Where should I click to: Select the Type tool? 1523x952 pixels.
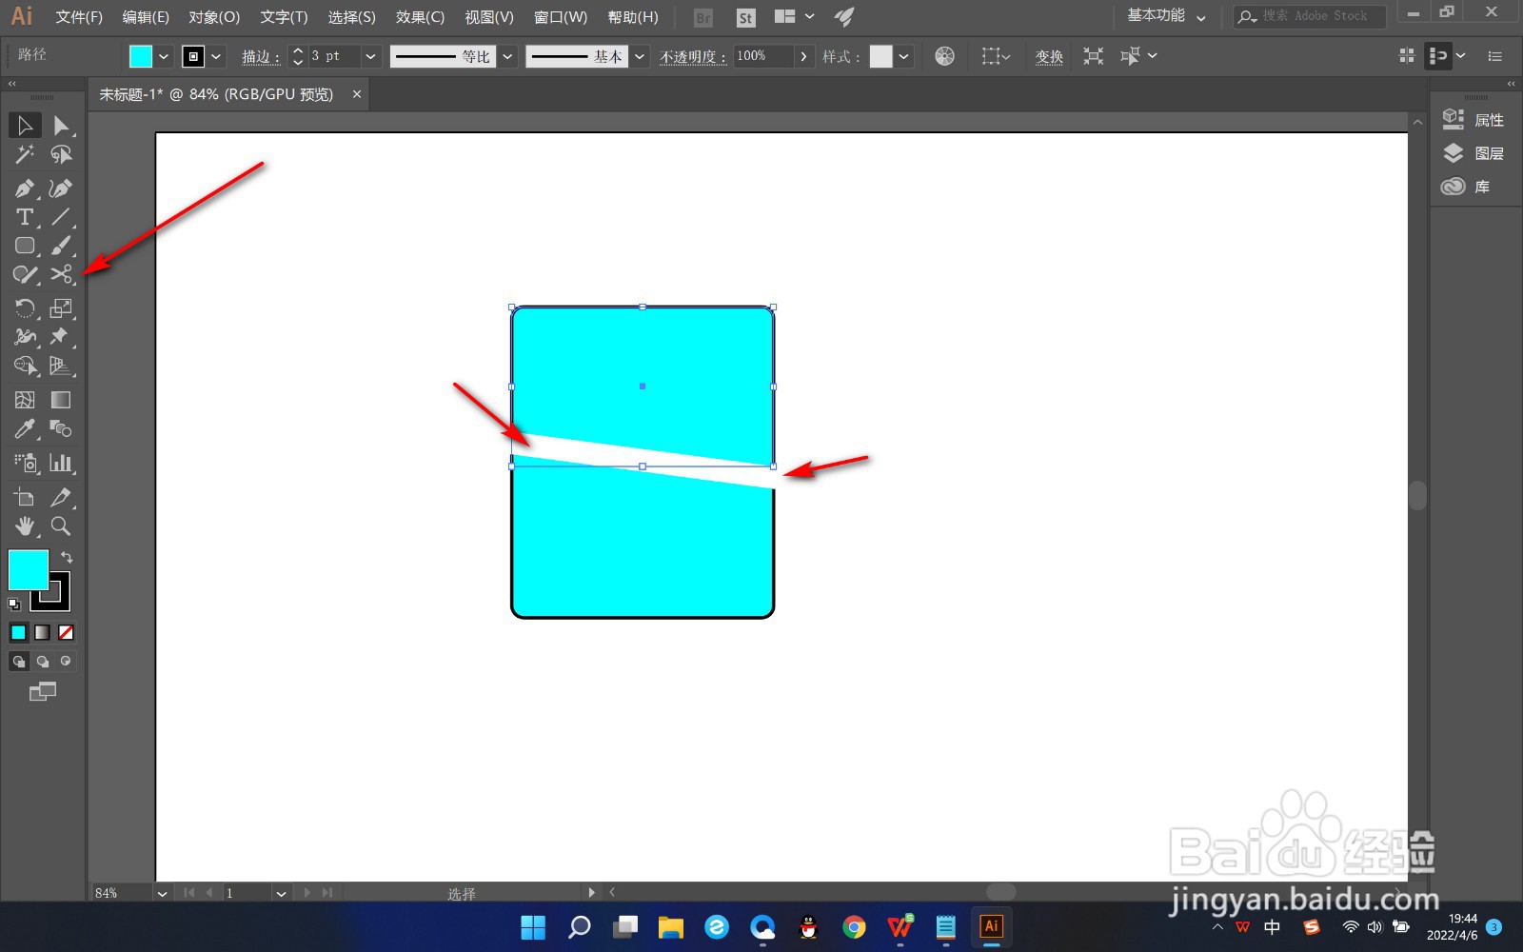(x=25, y=217)
